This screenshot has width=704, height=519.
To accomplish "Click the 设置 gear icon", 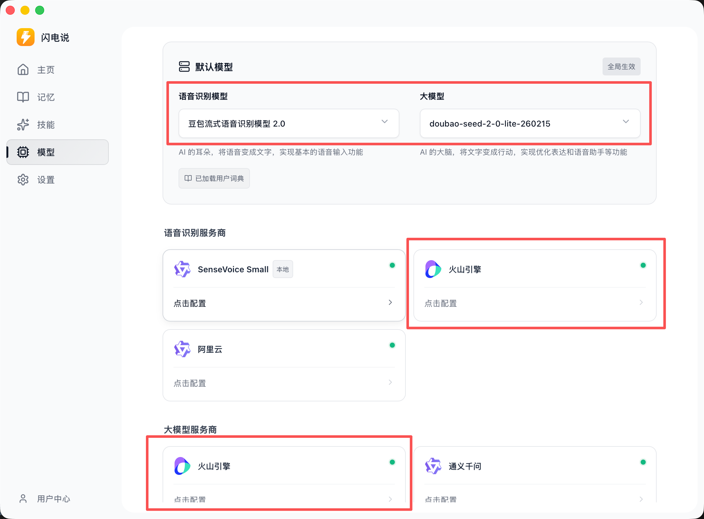I will click(x=23, y=180).
